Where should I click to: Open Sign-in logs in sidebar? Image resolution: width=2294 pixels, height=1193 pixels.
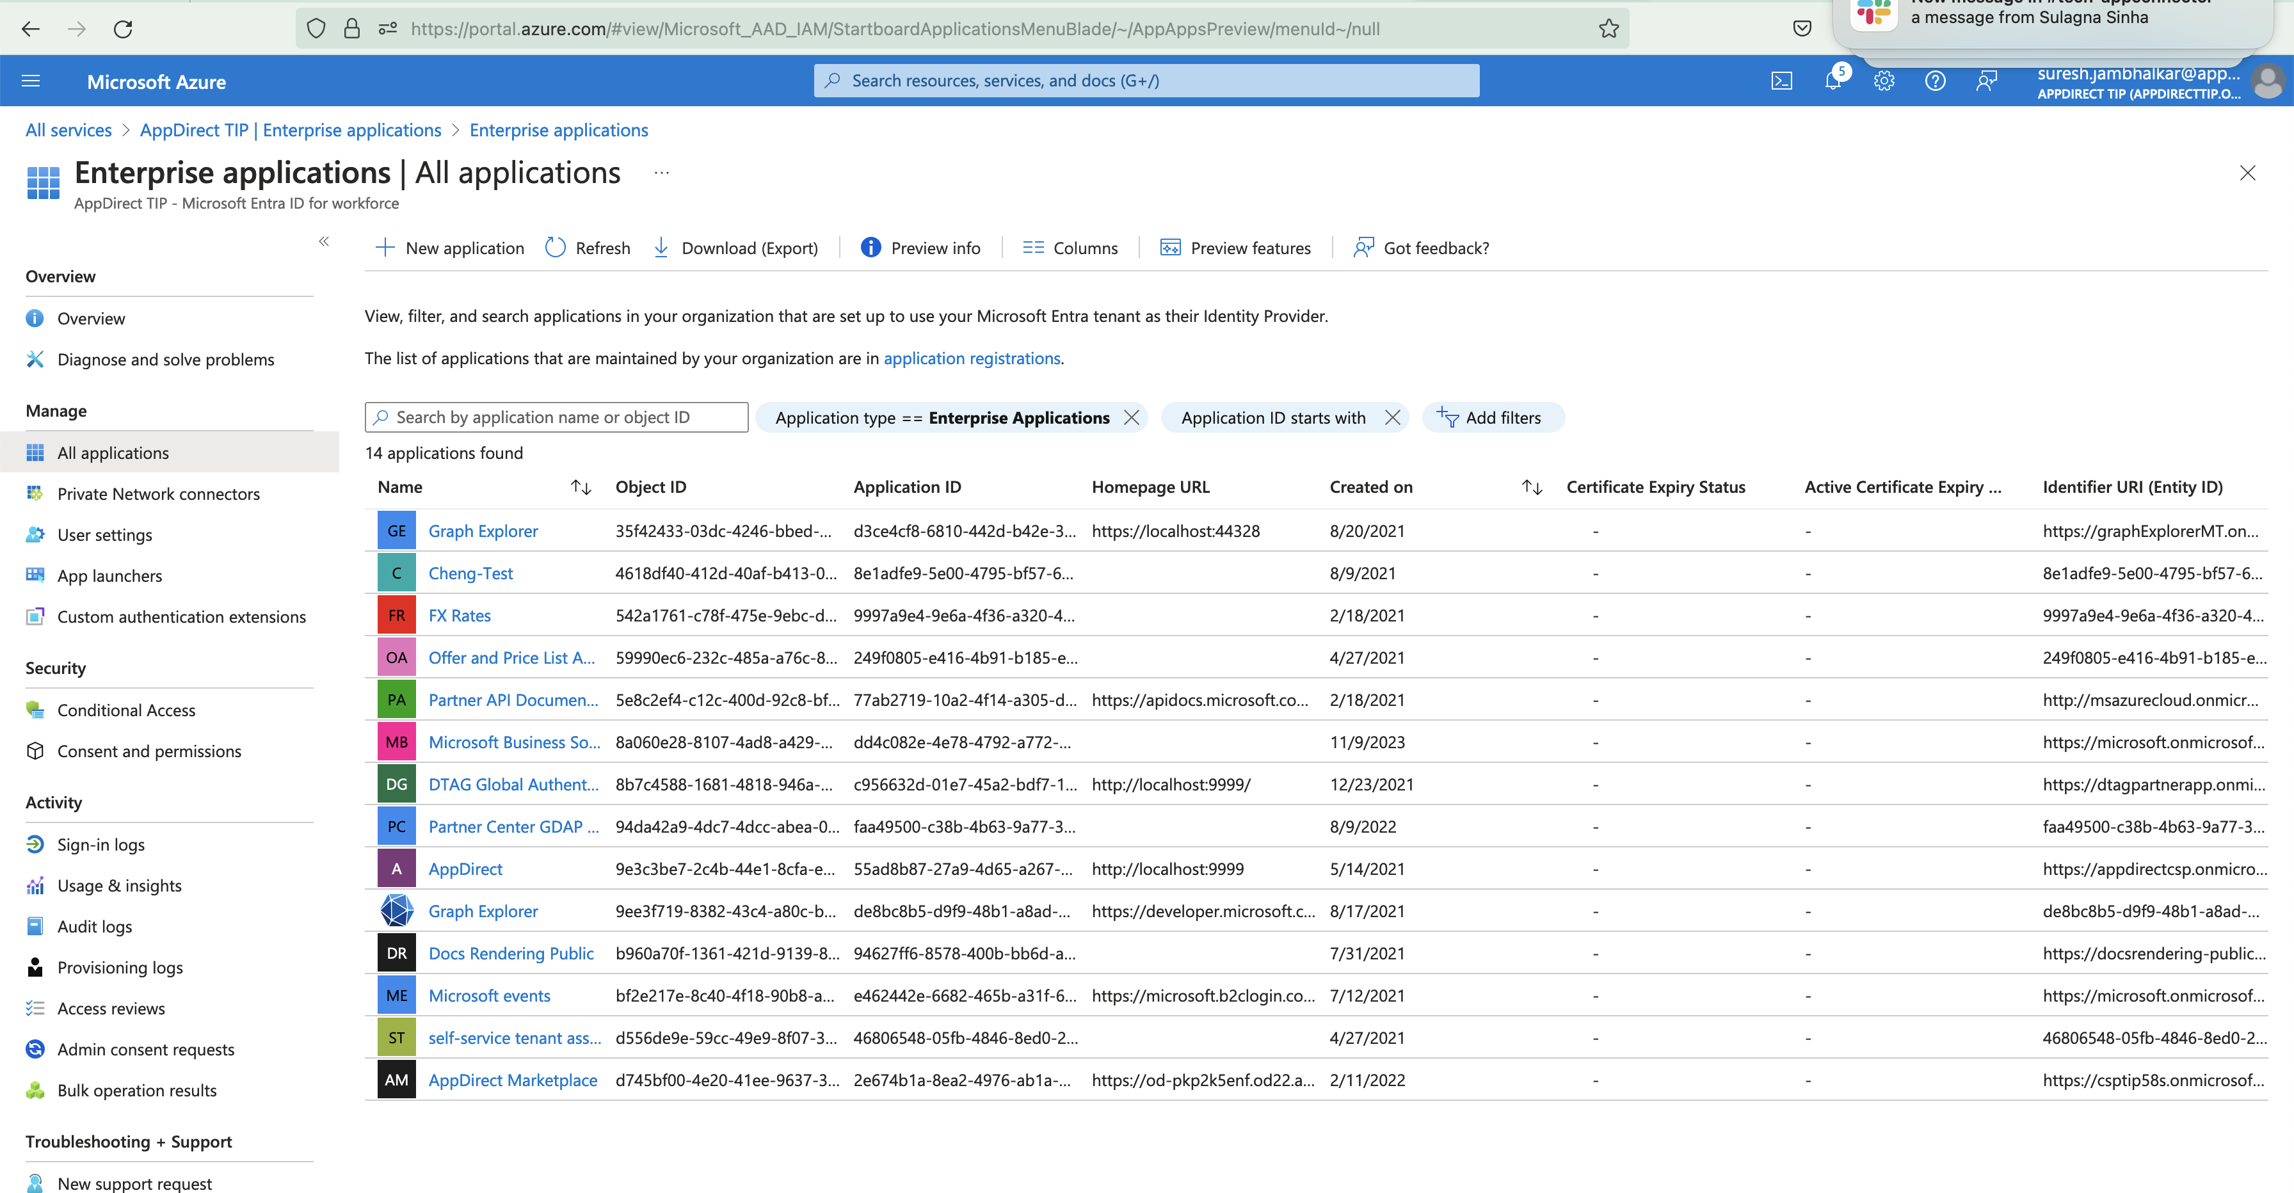100,845
